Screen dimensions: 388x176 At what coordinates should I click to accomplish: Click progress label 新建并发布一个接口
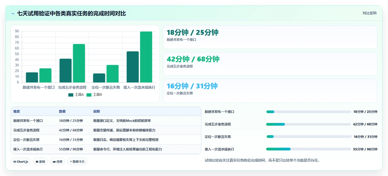[x=220, y=112]
